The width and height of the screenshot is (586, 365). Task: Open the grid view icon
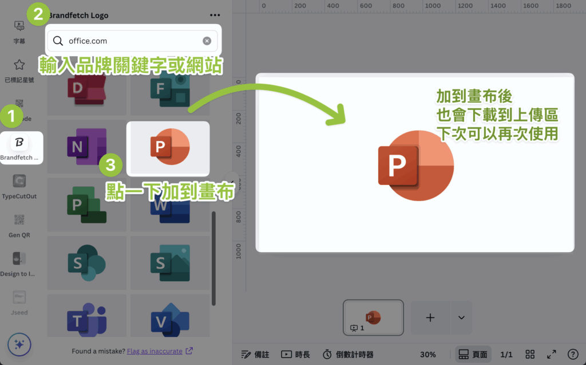[x=530, y=354]
